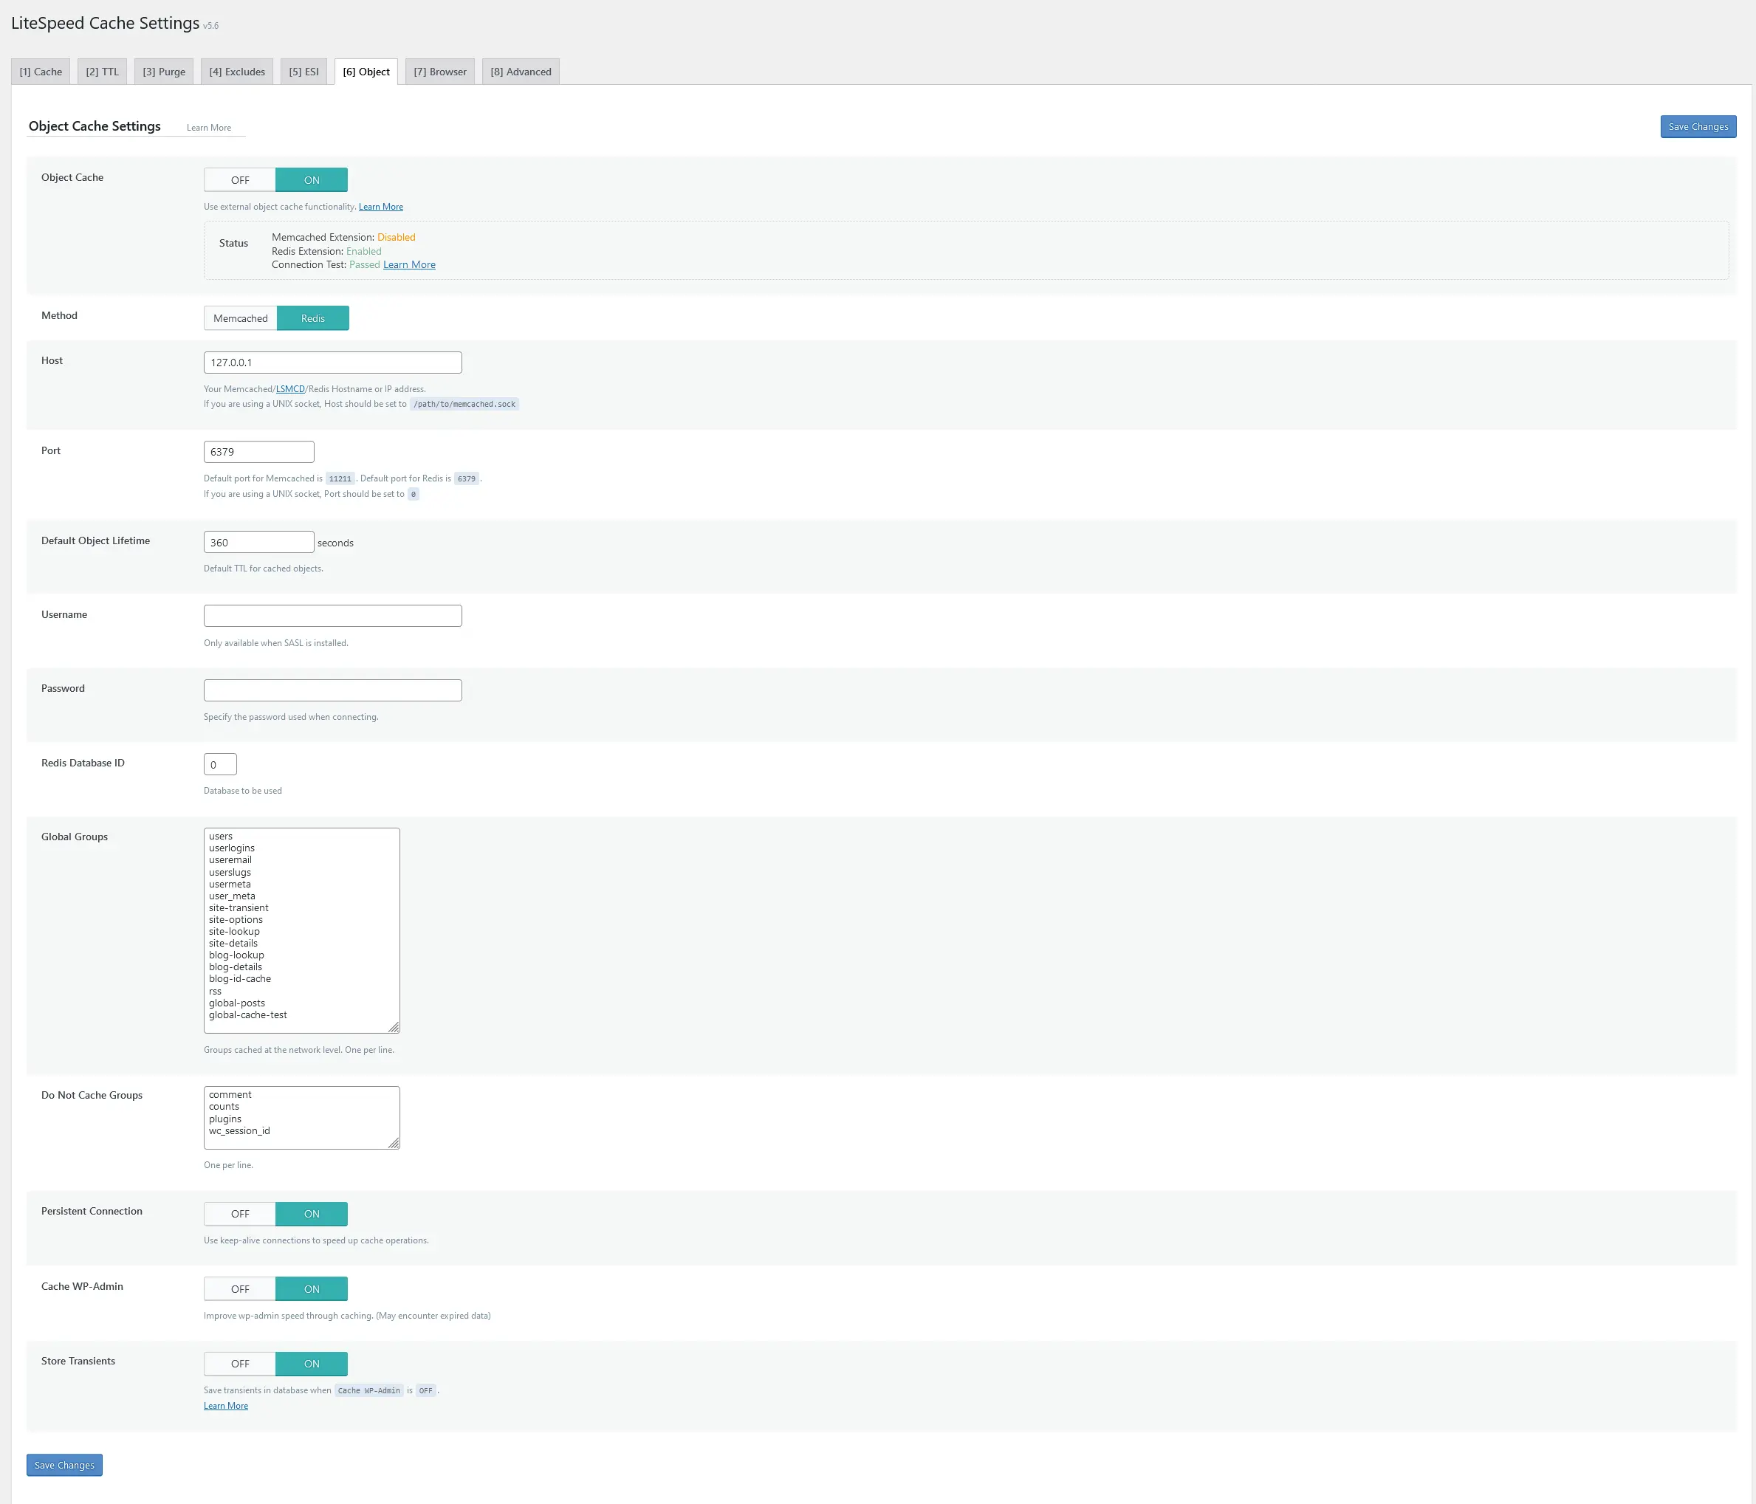
Task: Open Learn More next to Connection Test
Action: [x=409, y=264]
